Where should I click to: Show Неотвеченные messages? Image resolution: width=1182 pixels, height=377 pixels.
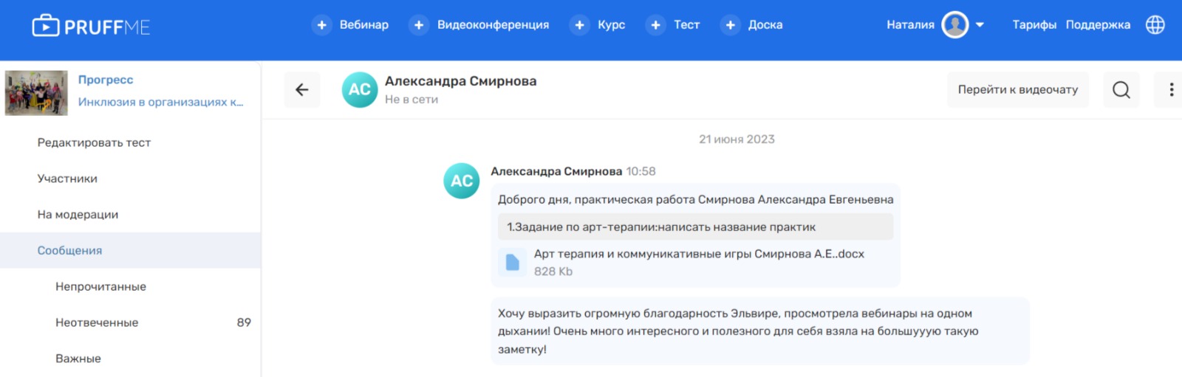tap(97, 323)
